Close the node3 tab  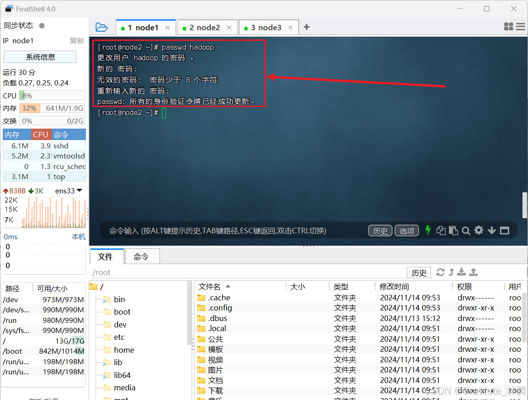tap(290, 28)
